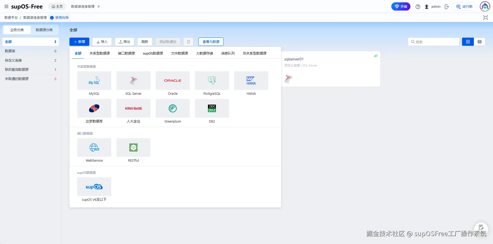Screen dimensions: 493x244
Task: Go to 主页 home tab
Action: (57, 6)
